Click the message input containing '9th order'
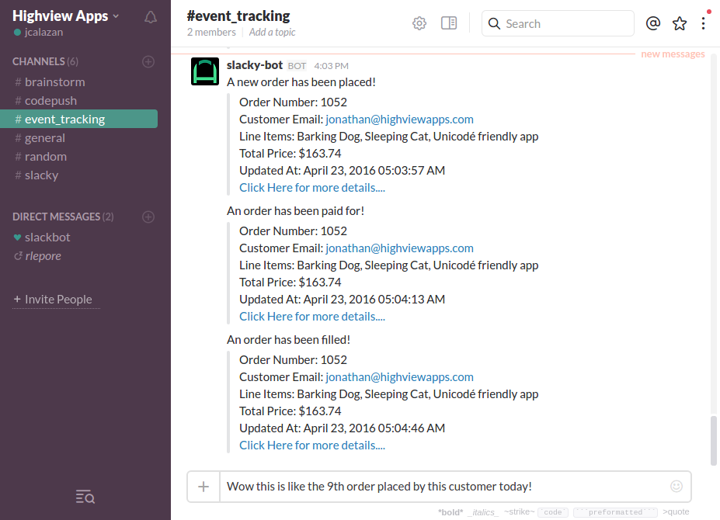This screenshot has height=520, width=720. pos(443,487)
